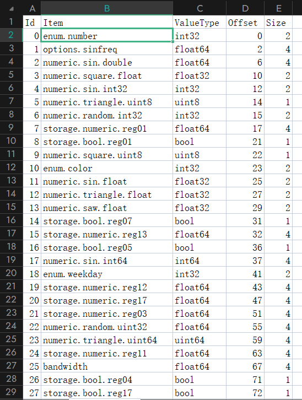Select column C header

[x=199, y=8]
